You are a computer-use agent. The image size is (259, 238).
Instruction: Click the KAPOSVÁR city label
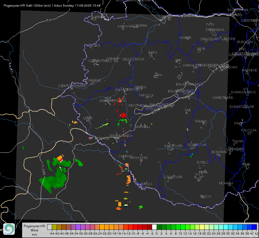pyautogui.click(x=173, y=146)
